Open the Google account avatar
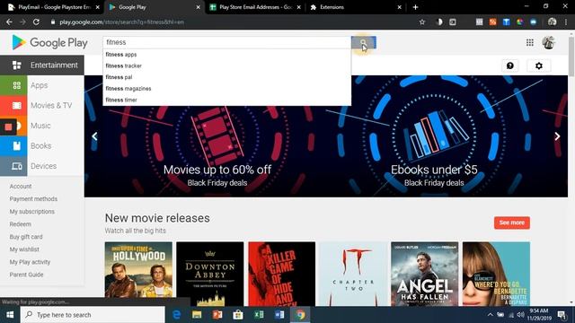The width and height of the screenshot is (575, 323). (549, 42)
